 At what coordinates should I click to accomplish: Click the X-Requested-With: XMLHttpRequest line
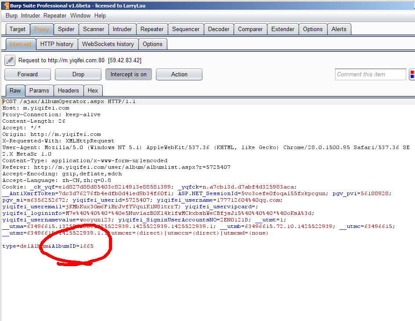(x=58, y=141)
